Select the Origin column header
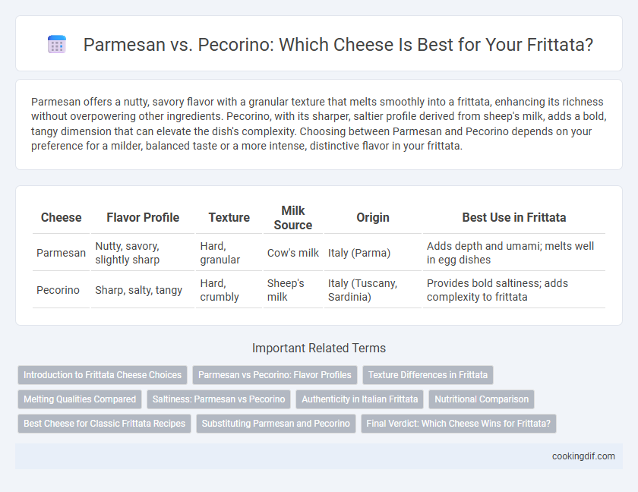Screen dimensions: 638x492 (373, 218)
